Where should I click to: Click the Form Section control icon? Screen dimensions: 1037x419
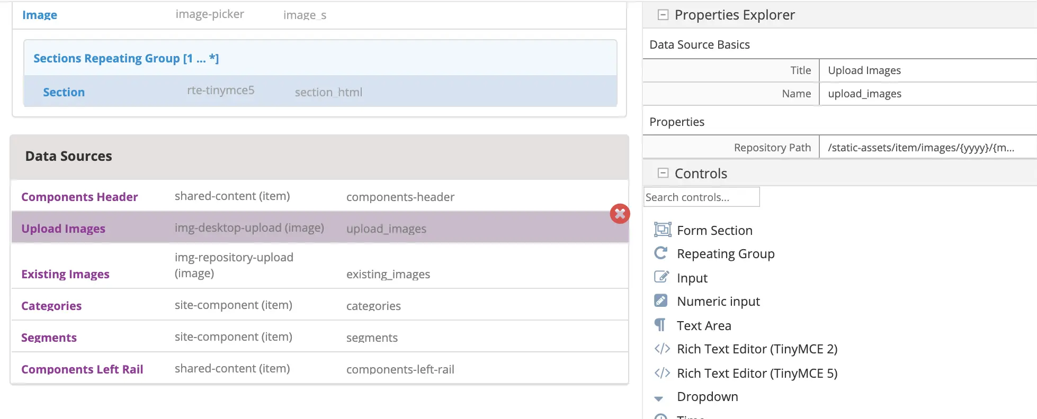pos(663,230)
